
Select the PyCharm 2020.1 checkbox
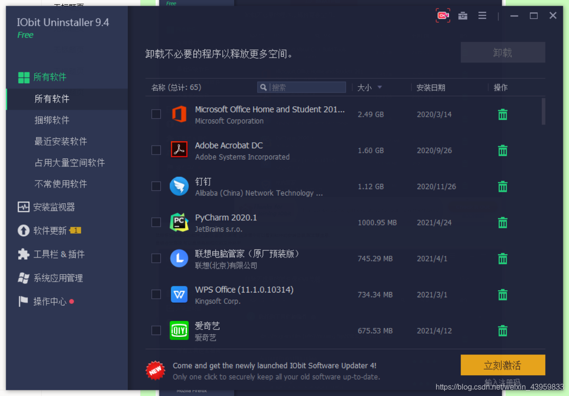[156, 223]
